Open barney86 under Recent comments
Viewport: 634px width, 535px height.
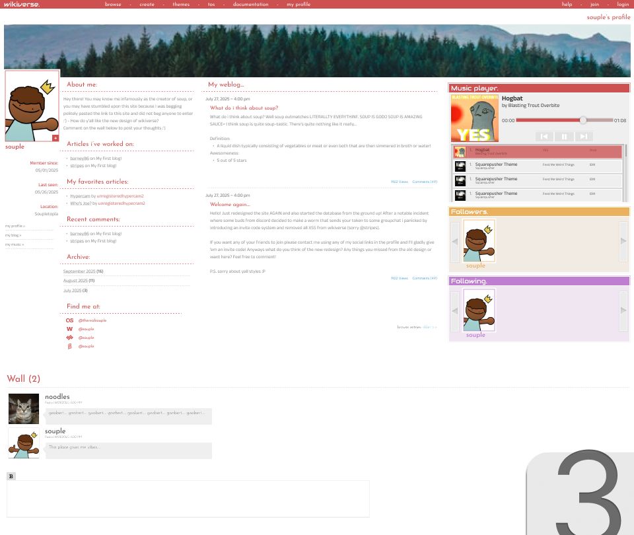click(x=79, y=234)
